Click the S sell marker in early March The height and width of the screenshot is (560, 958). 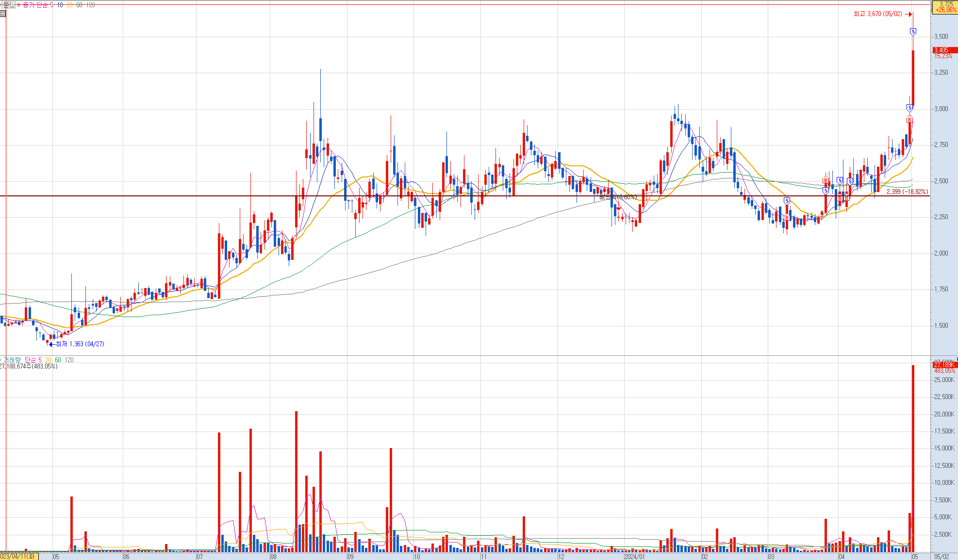pos(787,201)
